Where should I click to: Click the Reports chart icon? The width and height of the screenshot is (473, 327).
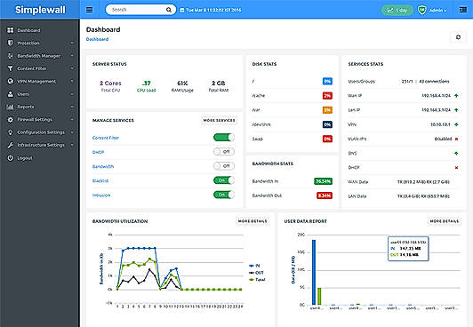11,107
